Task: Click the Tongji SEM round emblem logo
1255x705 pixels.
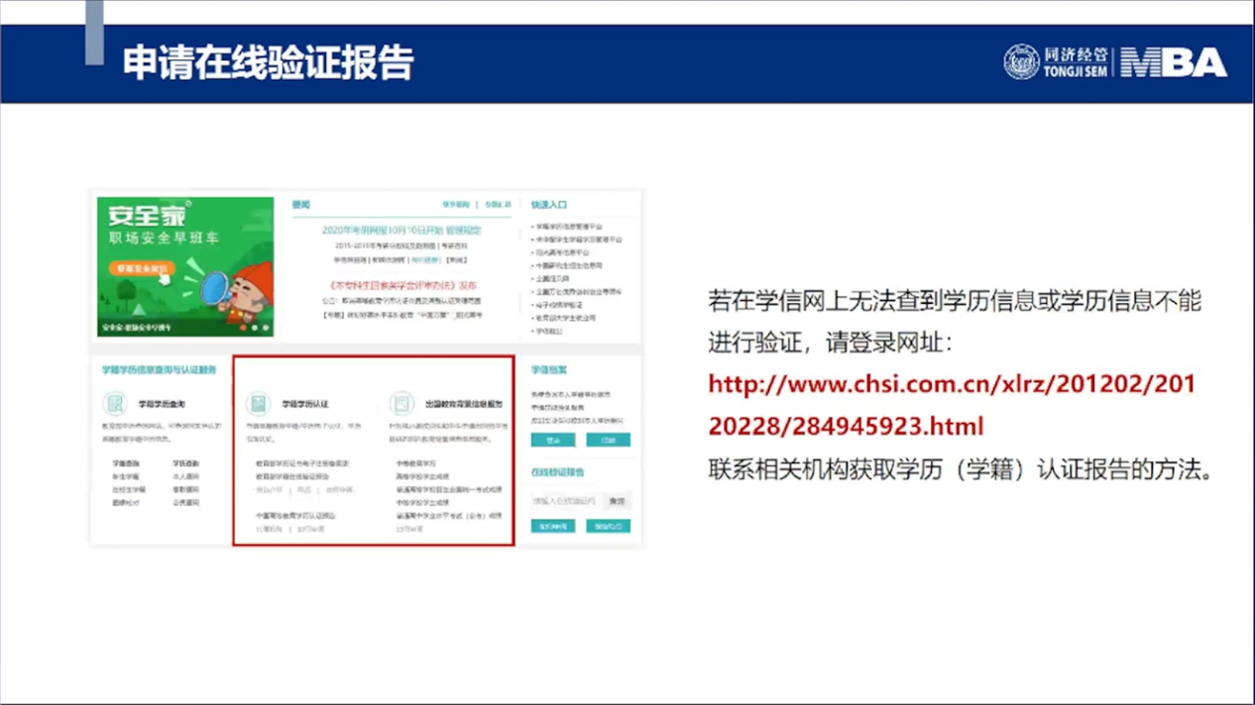Action: point(1021,62)
